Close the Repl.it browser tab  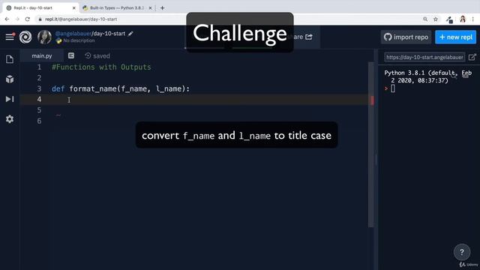[x=73, y=8]
